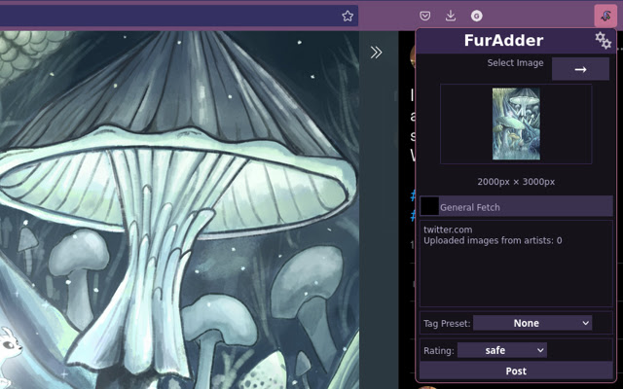The image size is (623, 389).
Task: Toggle the General Fetch black checkbox
Action: (x=429, y=206)
